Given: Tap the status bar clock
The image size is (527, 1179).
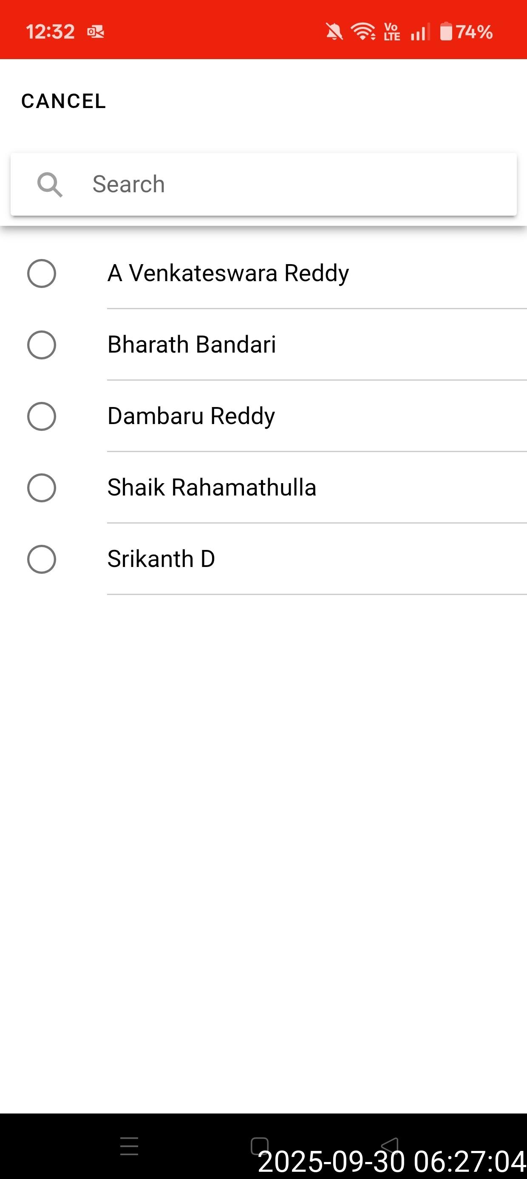Looking at the screenshot, I should 50,32.
